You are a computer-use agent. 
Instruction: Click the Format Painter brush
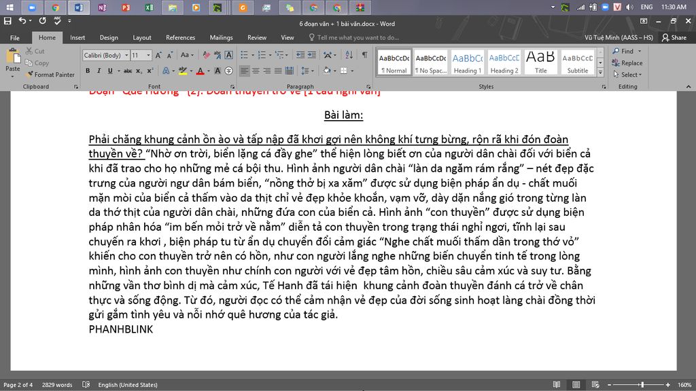[50, 75]
